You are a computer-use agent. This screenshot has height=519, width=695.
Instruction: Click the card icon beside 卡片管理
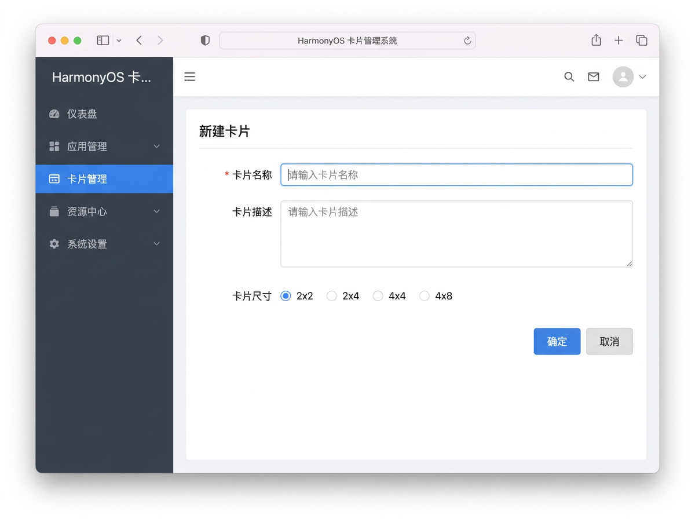click(54, 179)
